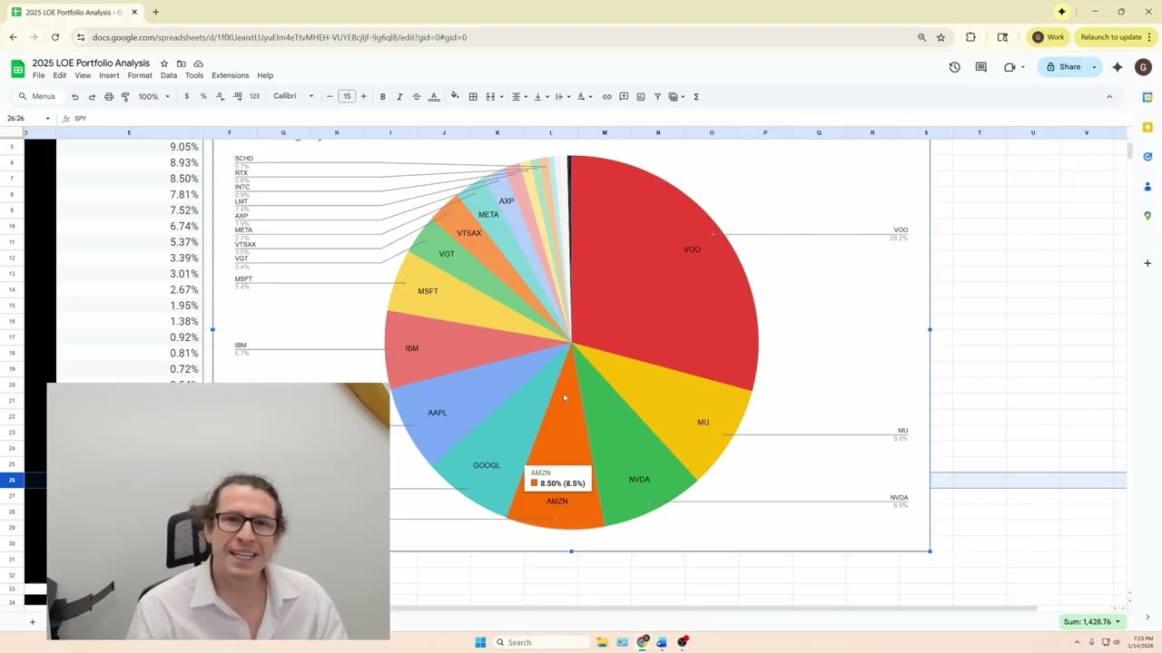1162x653 pixels.
Task: Format cells as percent
Action: coord(203,96)
